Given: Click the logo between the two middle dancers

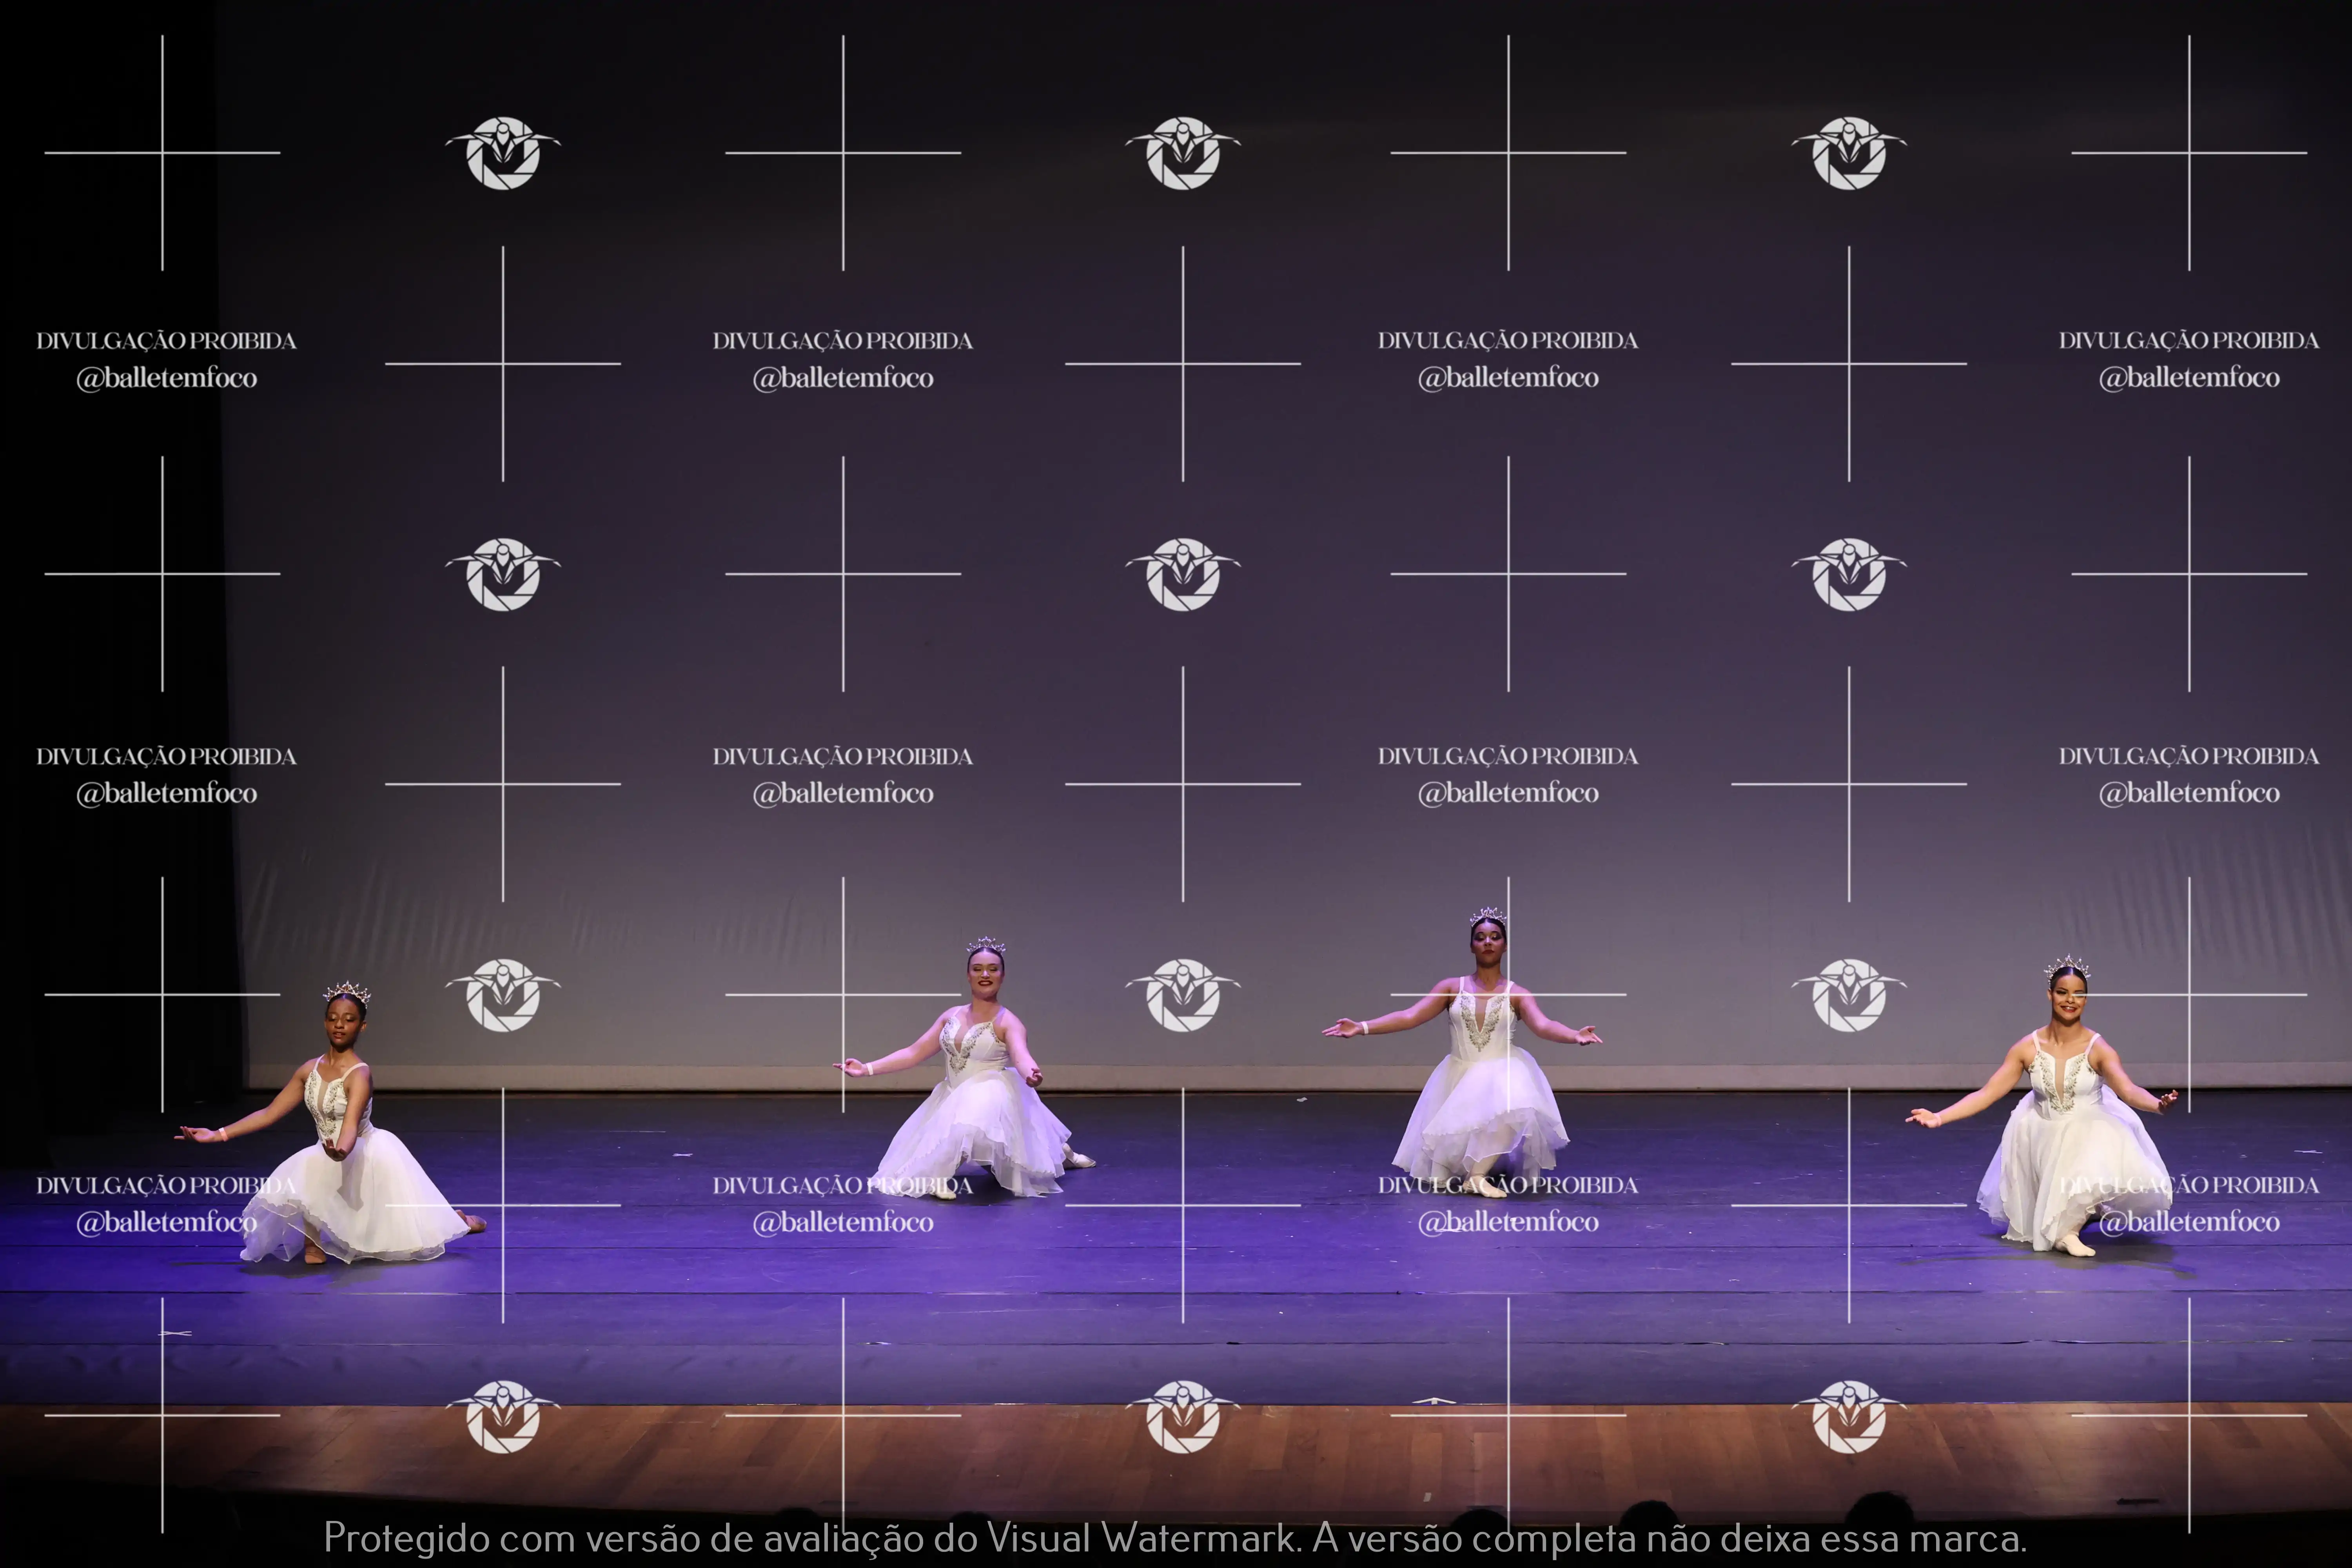Looking at the screenshot, I should click(1183, 995).
